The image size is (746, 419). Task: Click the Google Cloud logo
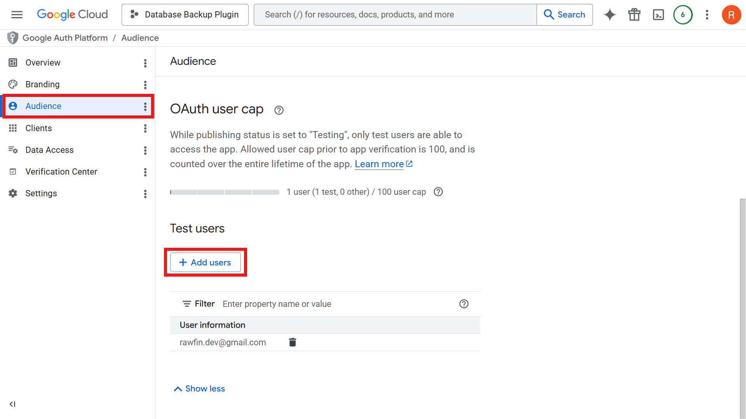click(72, 15)
